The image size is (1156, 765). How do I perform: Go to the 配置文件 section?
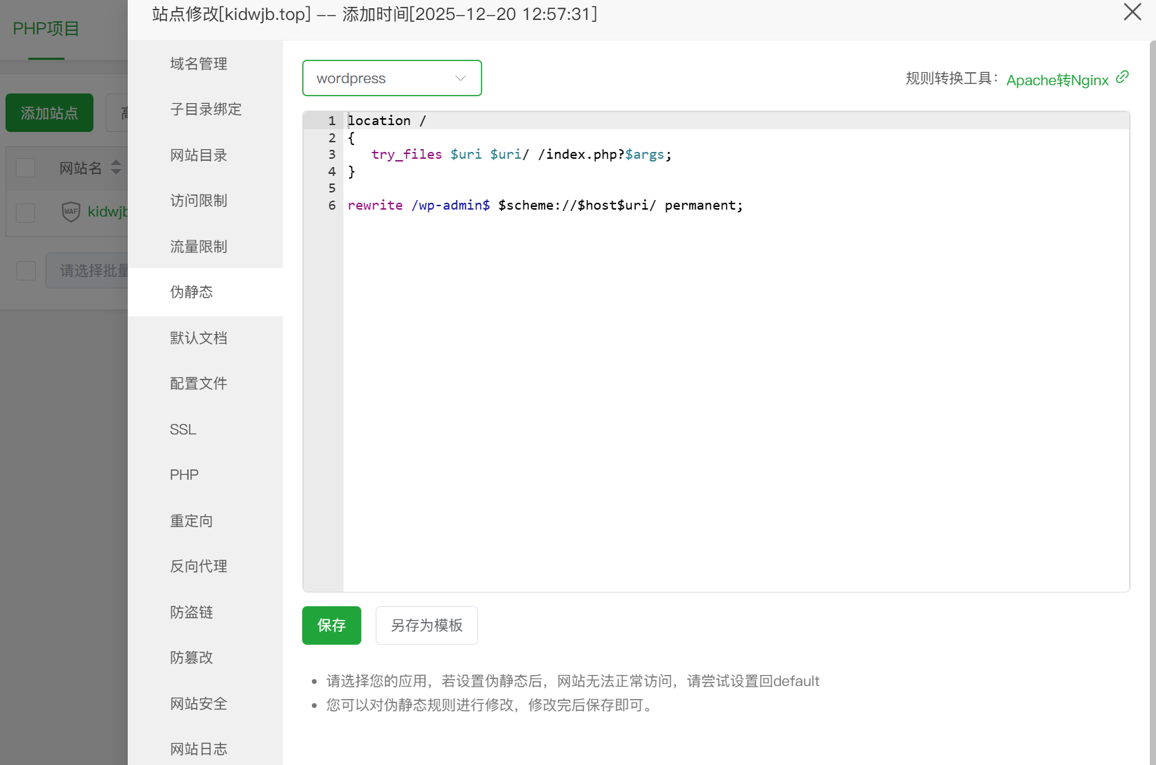[x=199, y=384]
